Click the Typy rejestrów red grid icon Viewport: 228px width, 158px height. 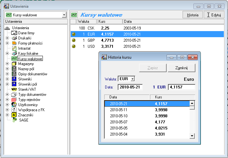[14, 100]
